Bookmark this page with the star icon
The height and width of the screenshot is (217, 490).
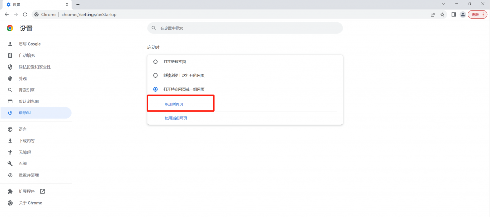442,15
